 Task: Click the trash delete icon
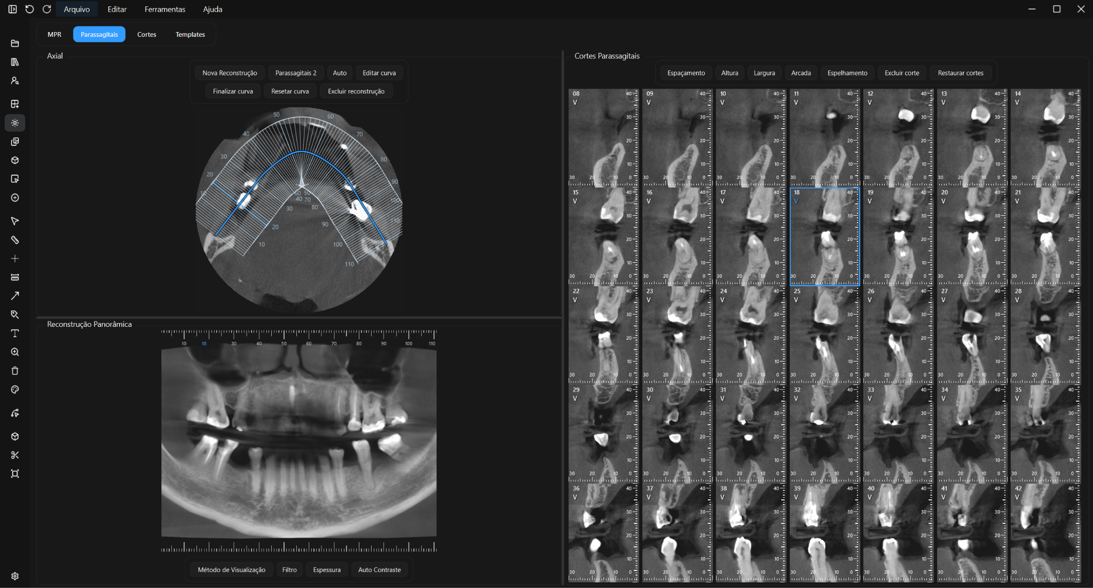pos(15,371)
